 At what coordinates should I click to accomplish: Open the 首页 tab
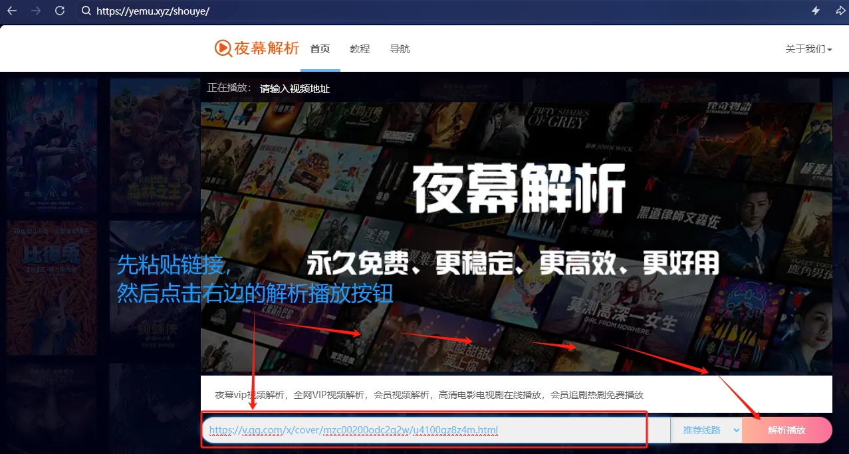320,49
